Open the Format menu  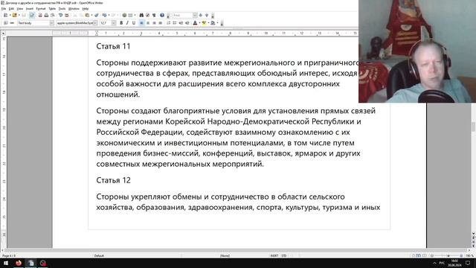tap(41, 9)
